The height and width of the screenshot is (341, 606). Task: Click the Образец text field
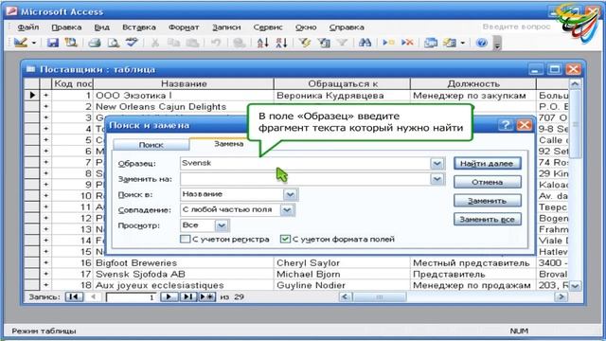[305, 163]
